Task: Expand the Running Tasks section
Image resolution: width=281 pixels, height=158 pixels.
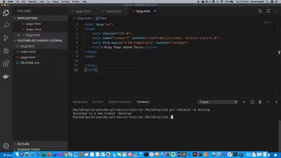Action: (x=40, y=149)
